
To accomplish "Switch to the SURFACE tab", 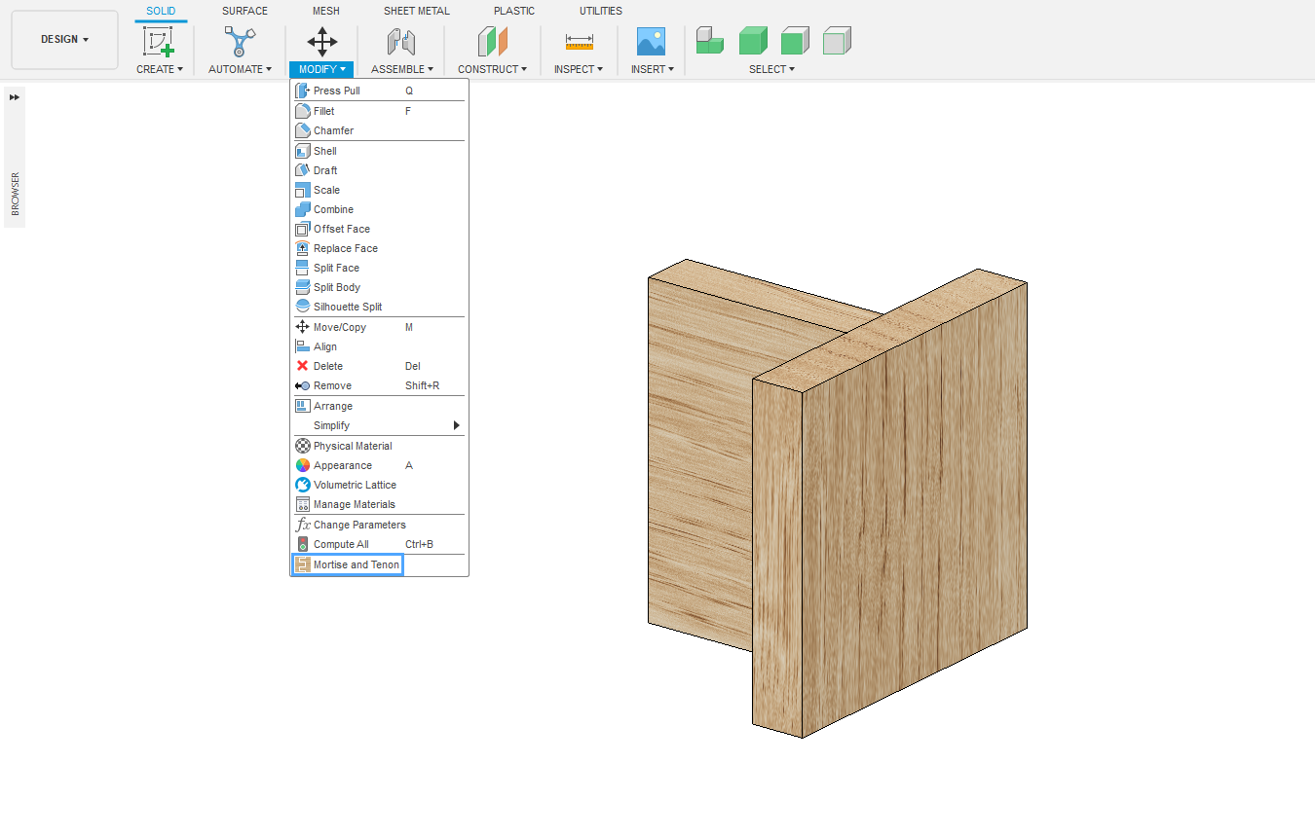I will pos(244,11).
